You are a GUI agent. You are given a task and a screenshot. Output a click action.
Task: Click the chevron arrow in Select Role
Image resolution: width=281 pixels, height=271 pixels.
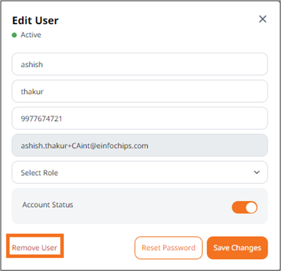pyautogui.click(x=257, y=172)
